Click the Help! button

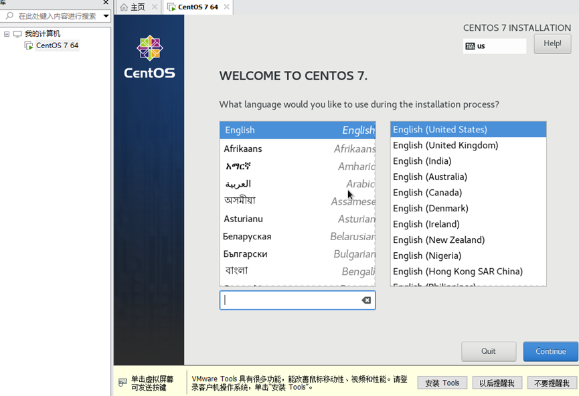pos(552,43)
